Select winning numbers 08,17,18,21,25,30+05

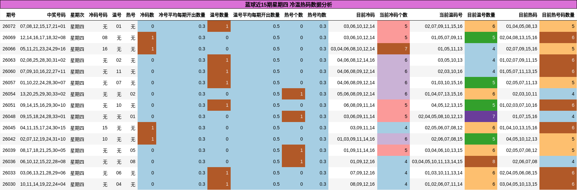click(43, 150)
